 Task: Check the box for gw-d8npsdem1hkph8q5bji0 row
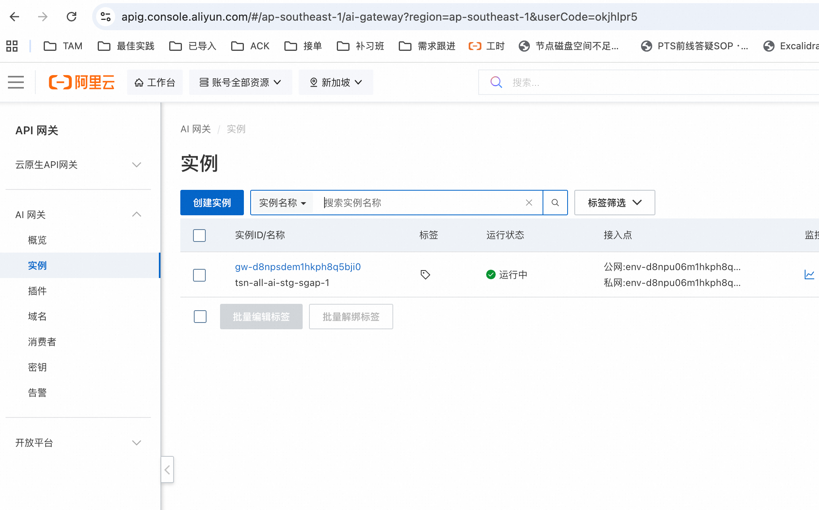tap(199, 275)
